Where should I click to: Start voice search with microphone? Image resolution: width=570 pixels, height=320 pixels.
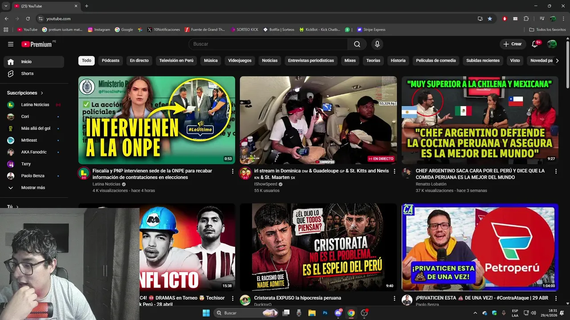pos(377,44)
